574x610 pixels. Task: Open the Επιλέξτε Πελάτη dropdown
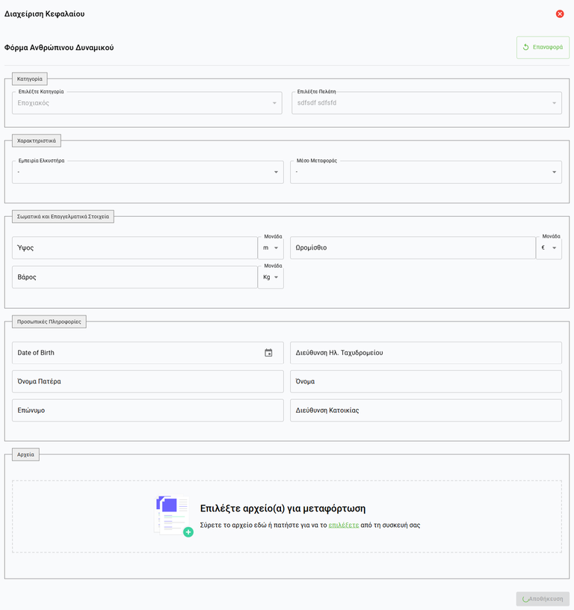click(426, 103)
